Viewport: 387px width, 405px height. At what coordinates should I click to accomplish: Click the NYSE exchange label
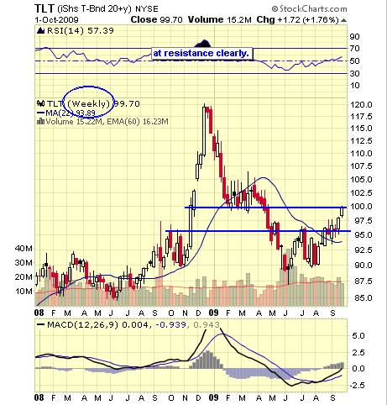point(147,9)
